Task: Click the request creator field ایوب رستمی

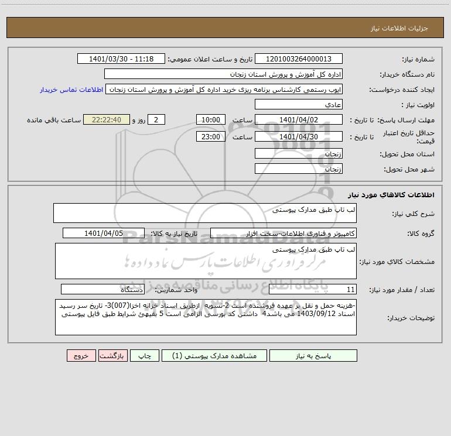Action: pyautogui.click(x=224, y=89)
